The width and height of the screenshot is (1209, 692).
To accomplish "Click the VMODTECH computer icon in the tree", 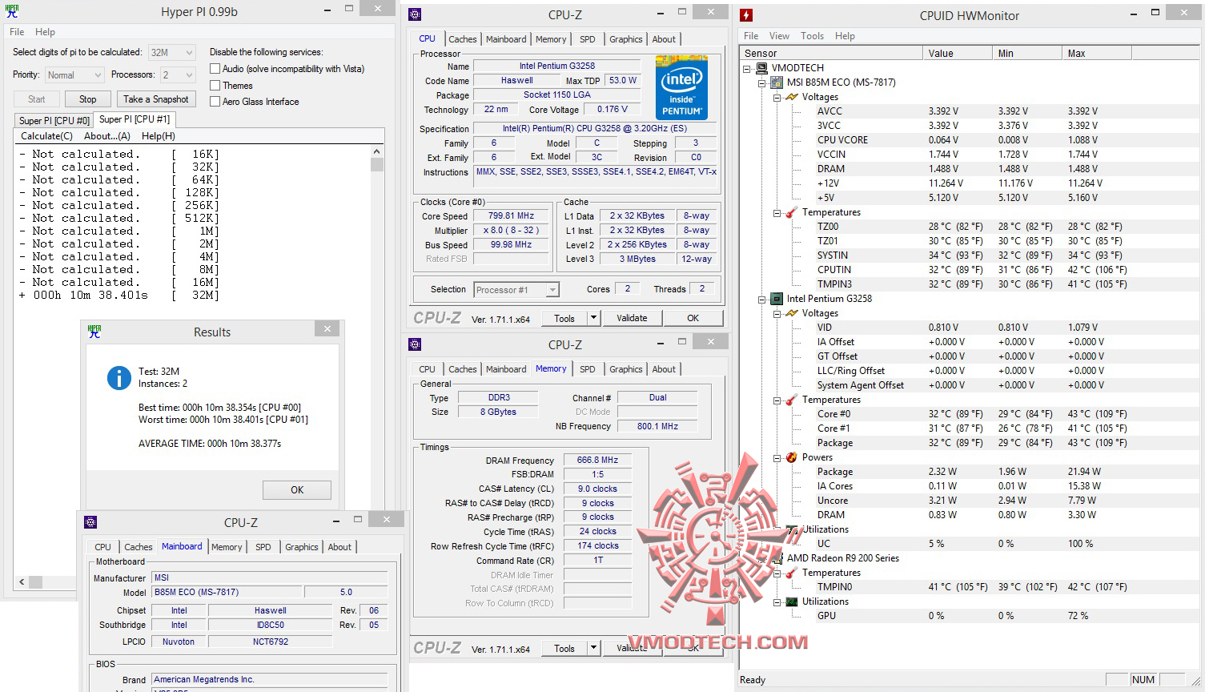I will 761,68.
